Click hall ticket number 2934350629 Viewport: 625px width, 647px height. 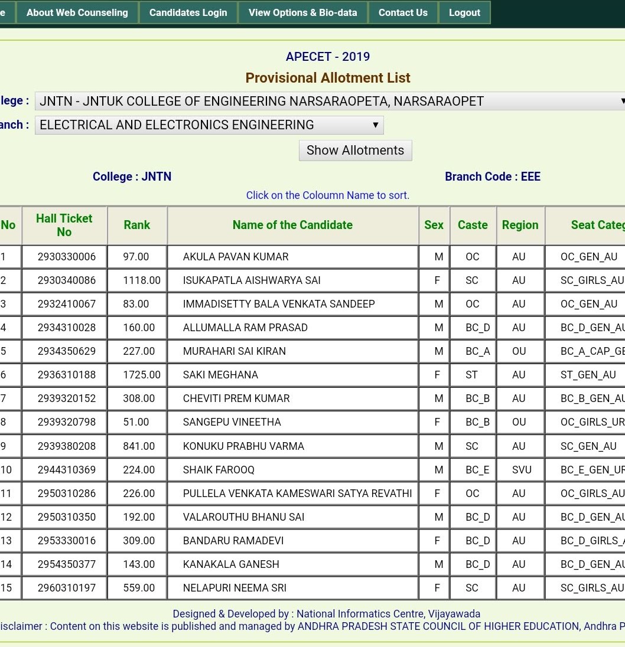[67, 351]
